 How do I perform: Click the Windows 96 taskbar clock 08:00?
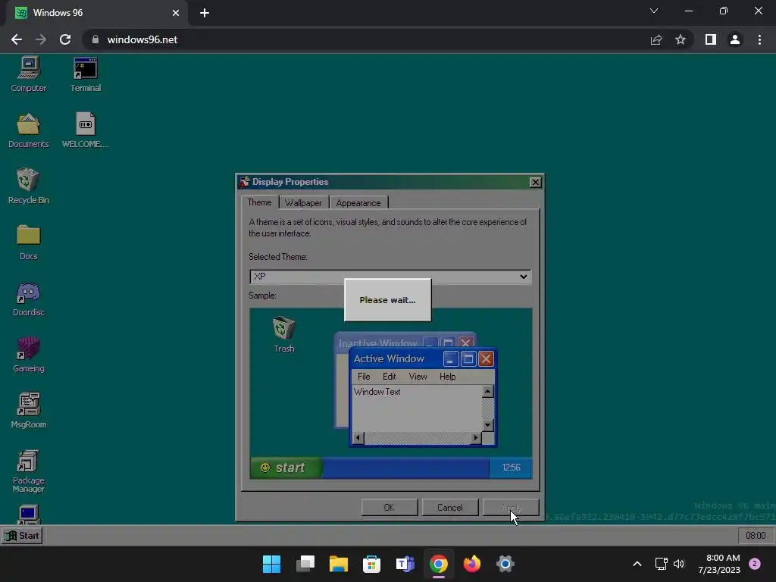click(x=756, y=536)
